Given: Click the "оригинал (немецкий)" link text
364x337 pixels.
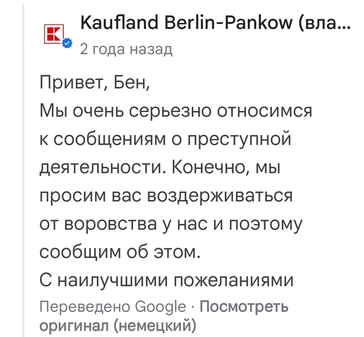Looking at the screenshot, I should tap(118, 325).
